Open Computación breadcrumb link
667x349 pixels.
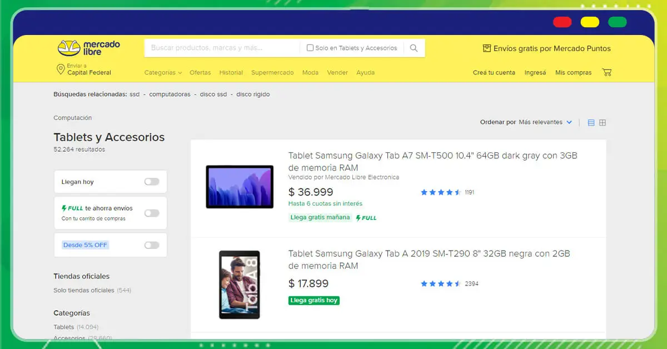coord(73,118)
